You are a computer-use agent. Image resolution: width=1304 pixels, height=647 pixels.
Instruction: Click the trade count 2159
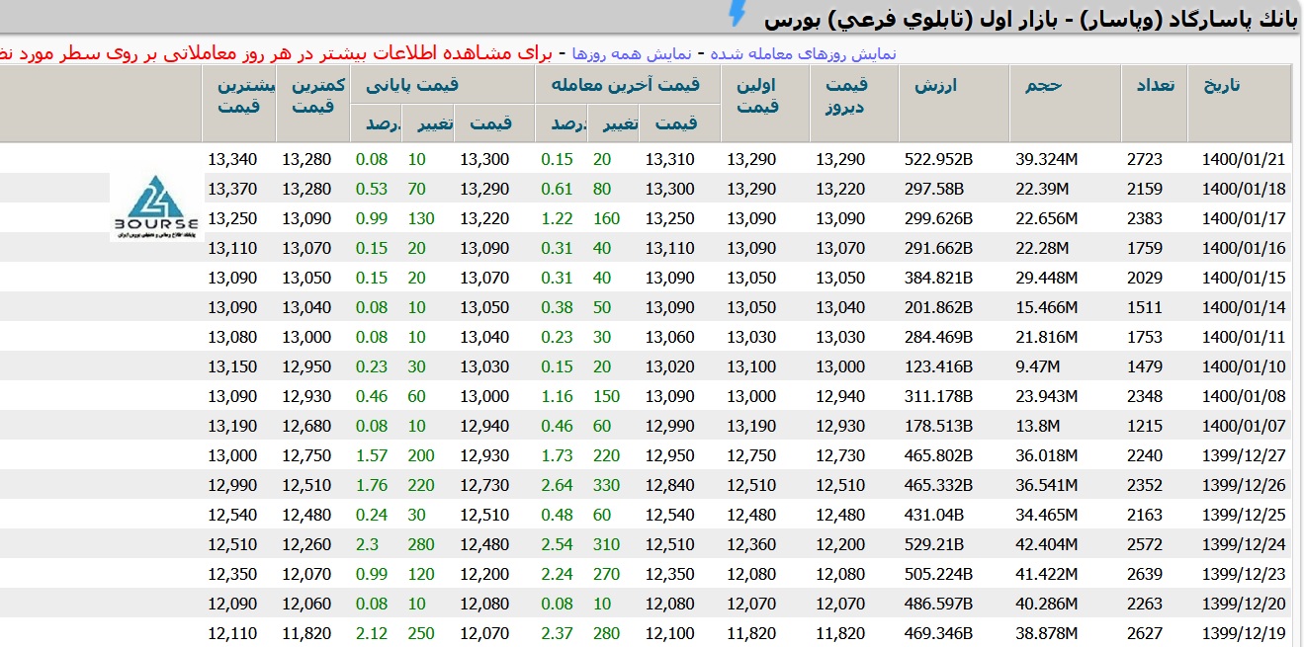click(1145, 189)
